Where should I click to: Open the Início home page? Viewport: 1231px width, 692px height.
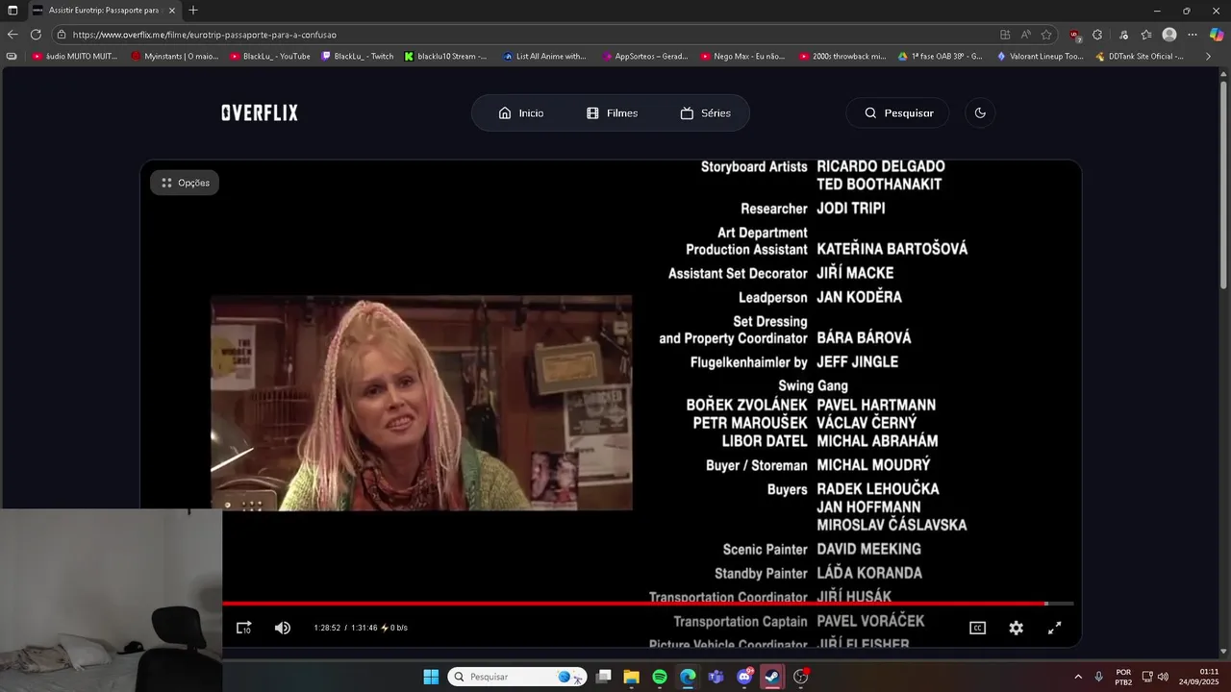pyautogui.click(x=521, y=112)
